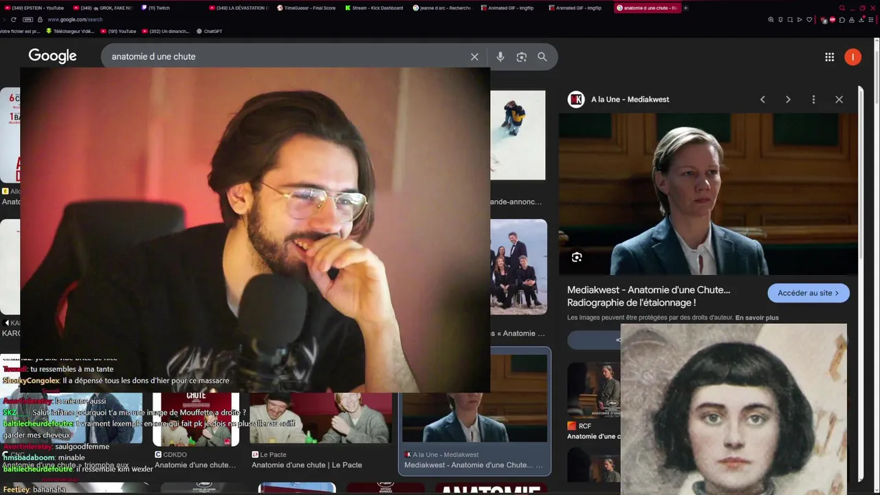Open the family group photo image result

(518, 267)
